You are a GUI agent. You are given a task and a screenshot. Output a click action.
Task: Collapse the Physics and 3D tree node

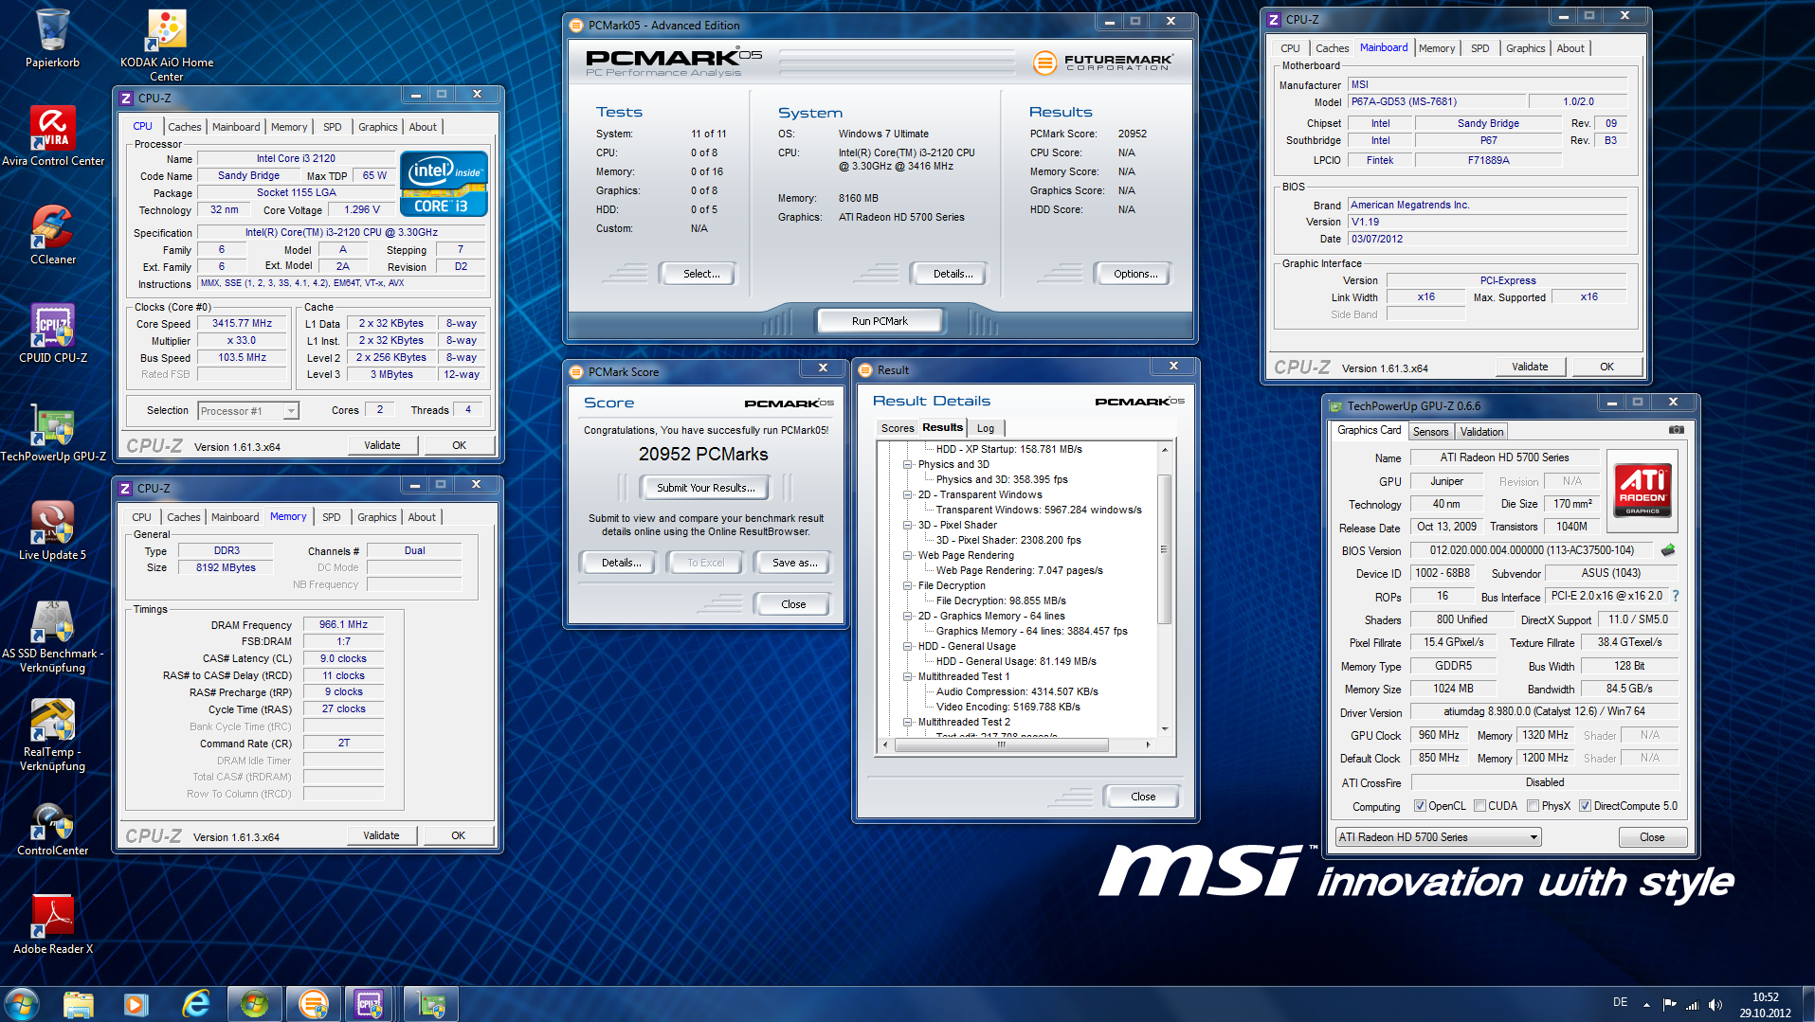pyautogui.click(x=907, y=465)
